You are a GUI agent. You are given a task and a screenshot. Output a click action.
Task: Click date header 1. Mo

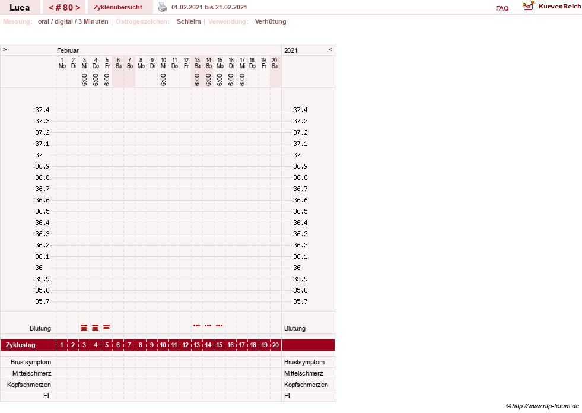click(62, 63)
